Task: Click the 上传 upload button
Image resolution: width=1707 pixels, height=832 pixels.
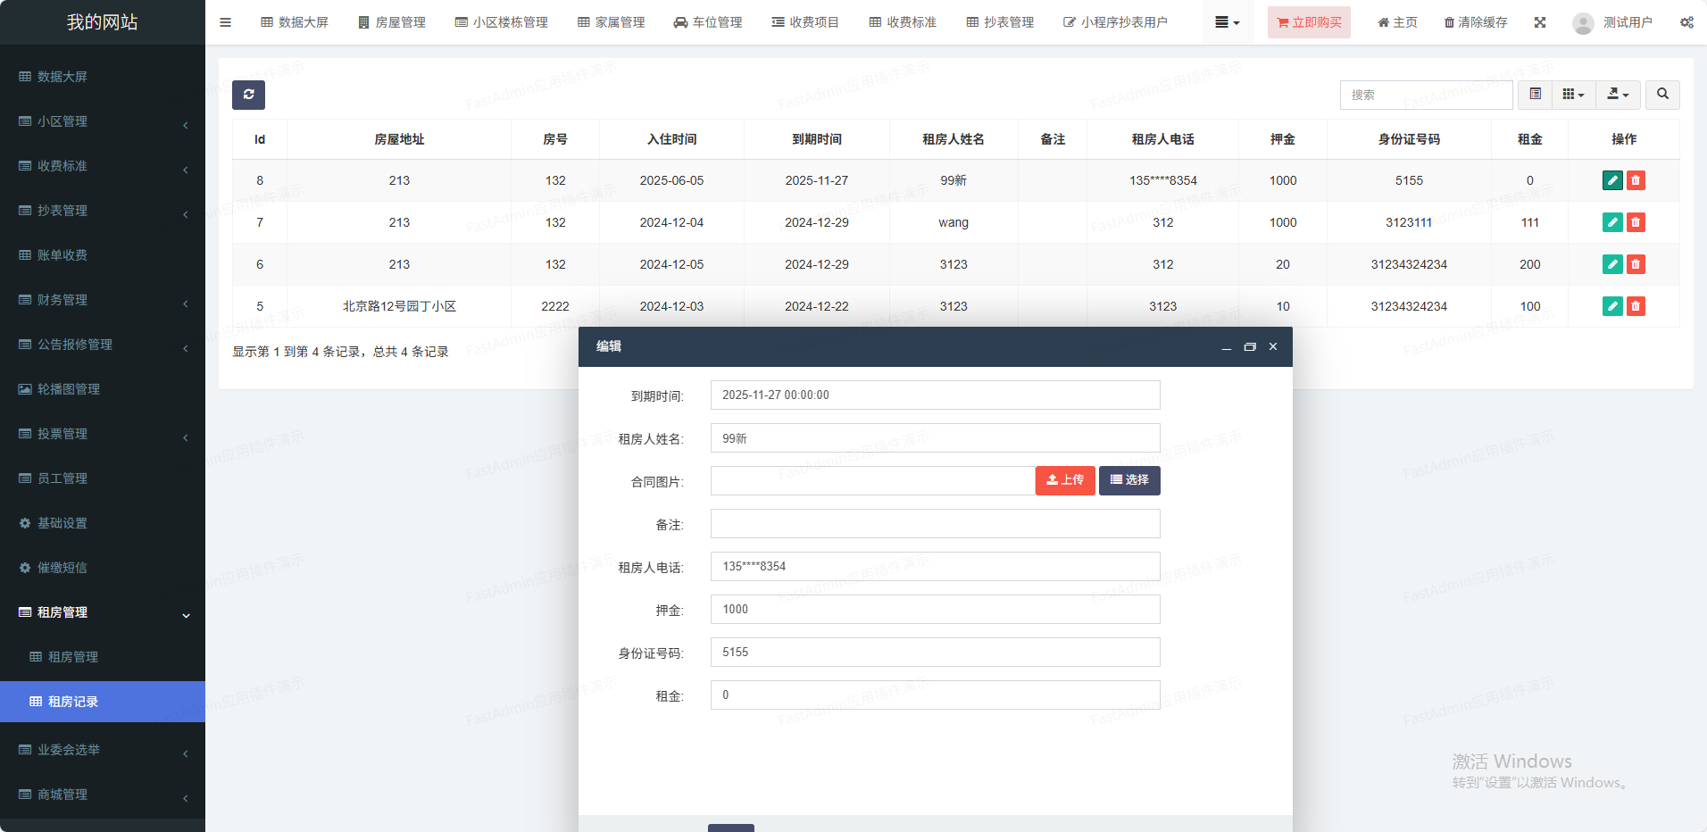Action: coord(1065,480)
